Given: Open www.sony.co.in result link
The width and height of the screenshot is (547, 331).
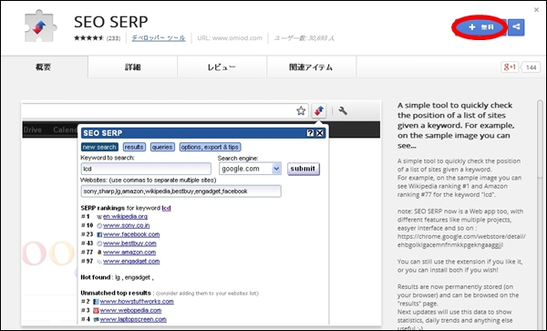Looking at the screenshot, I should coord(127,225).
